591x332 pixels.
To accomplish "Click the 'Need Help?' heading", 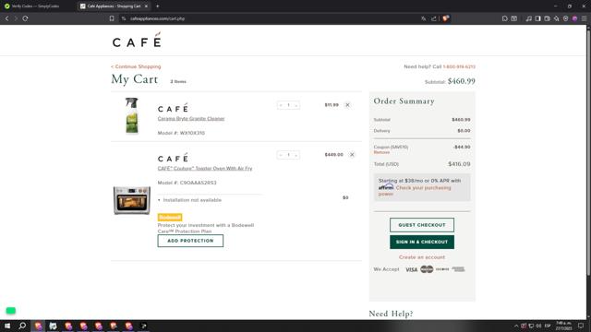I will click(x=391, y=314).
